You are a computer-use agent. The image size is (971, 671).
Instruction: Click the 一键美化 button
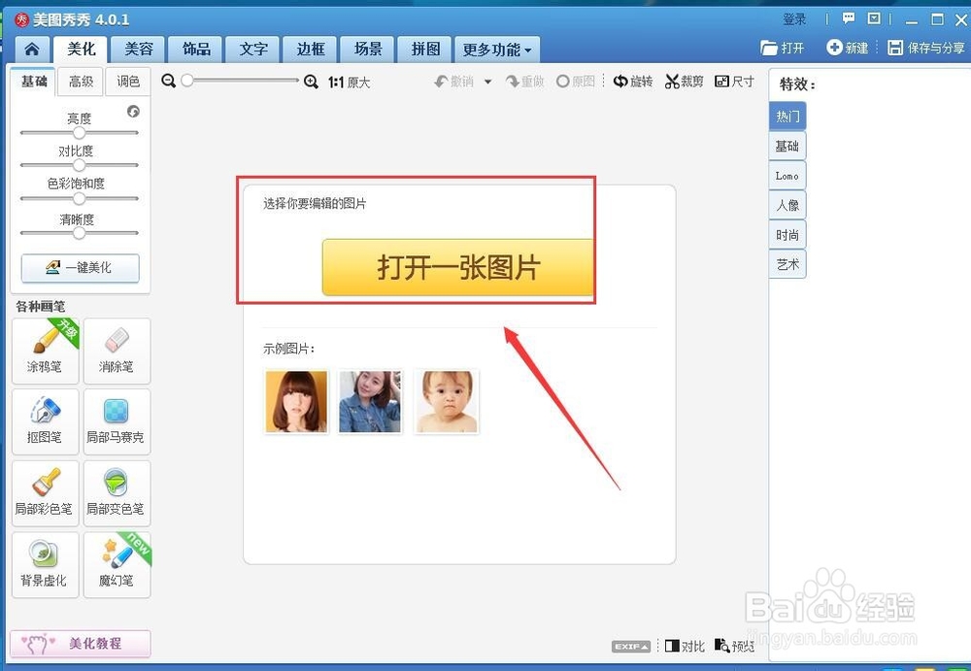point(80,268)
